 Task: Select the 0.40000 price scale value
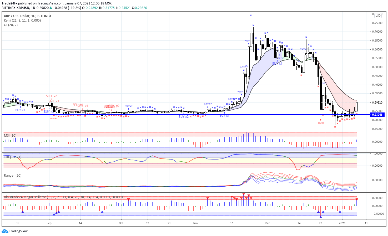tap(377, 85)
